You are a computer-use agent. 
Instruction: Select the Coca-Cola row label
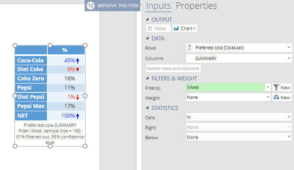[31, 60]
